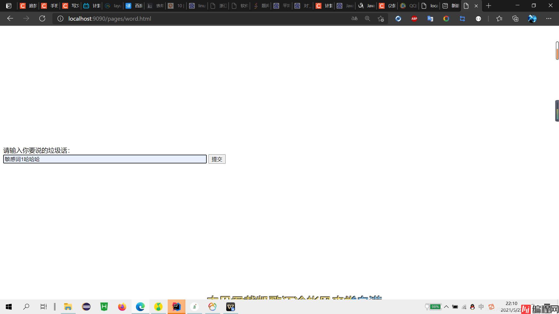Screen dimensions: 559x314
Task: Add this page to favorites
Action: 381,19
